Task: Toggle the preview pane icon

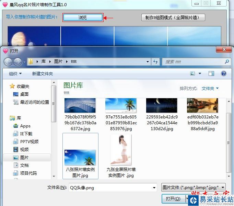Action: pyautogui.click(x=211, y=73)
